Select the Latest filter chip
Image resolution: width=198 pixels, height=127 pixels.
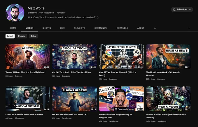pyautogui.click(x=10, y=36)
